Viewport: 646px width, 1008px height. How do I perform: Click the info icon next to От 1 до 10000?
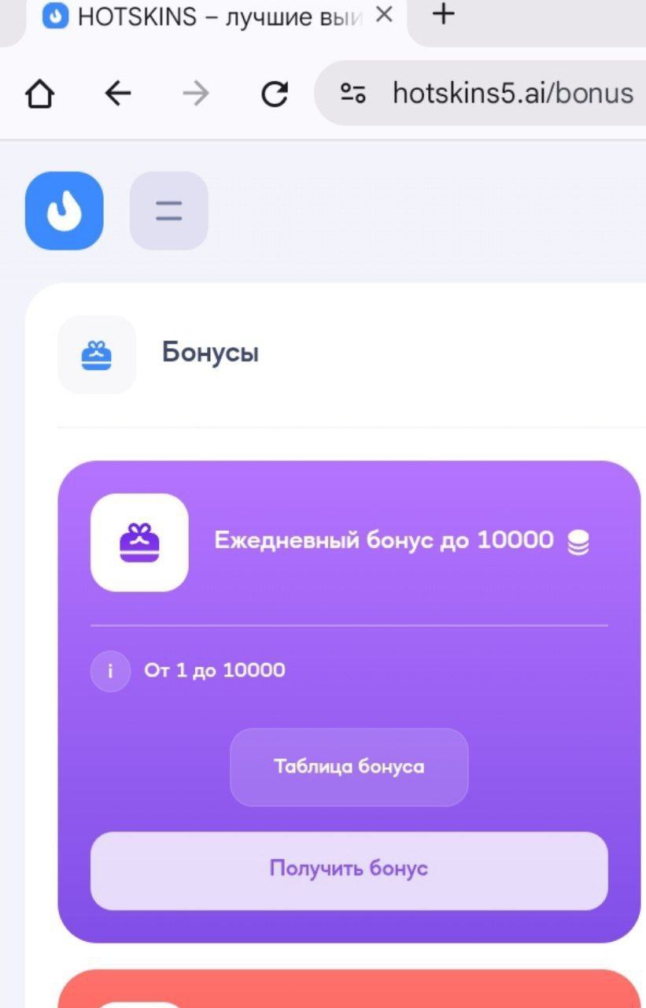click(x=110, y=672)
